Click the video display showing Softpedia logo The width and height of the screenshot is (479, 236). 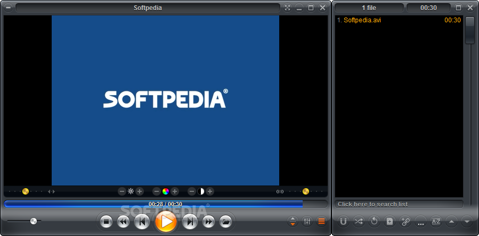tap(165, 100)
